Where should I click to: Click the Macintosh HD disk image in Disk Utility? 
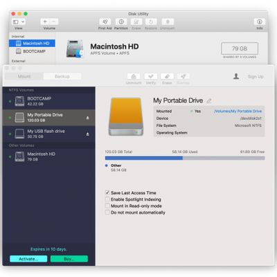(75, 48)
